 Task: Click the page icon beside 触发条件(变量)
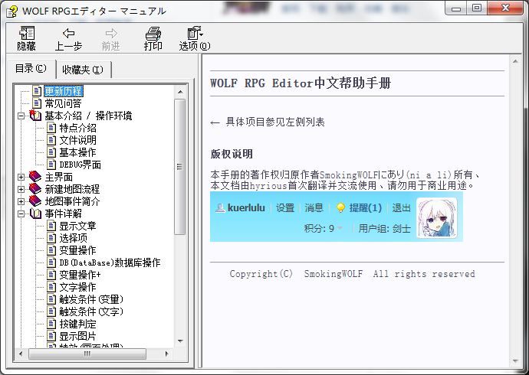(51, 299)
